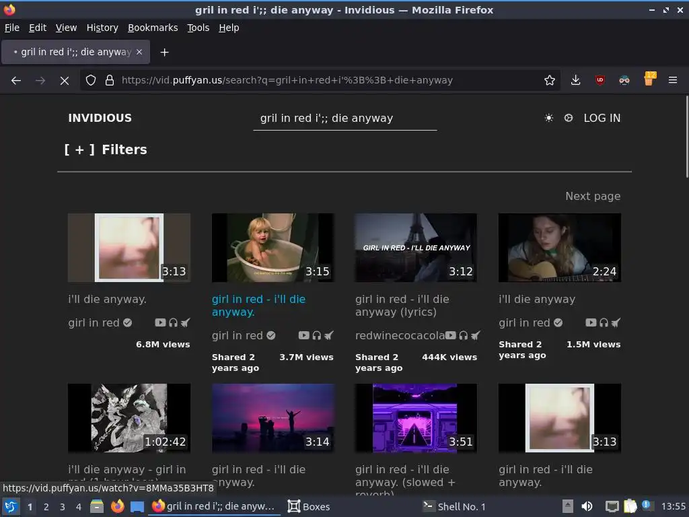
Task: Stop loading the page
Action: 64,81
